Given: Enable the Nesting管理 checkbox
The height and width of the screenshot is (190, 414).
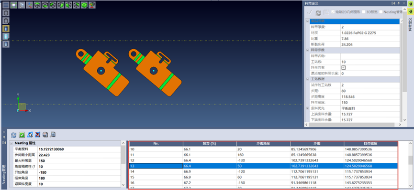Looking at the screenshot, I should [x=381, y=12].
